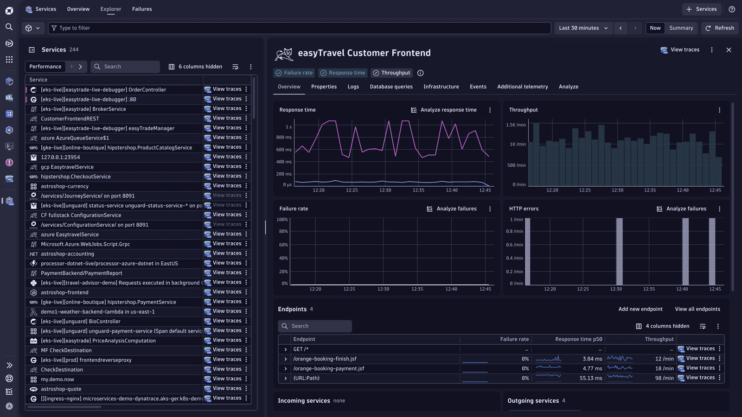
Task: Click info icon next to Throughput chip
Action: point(420,73)
